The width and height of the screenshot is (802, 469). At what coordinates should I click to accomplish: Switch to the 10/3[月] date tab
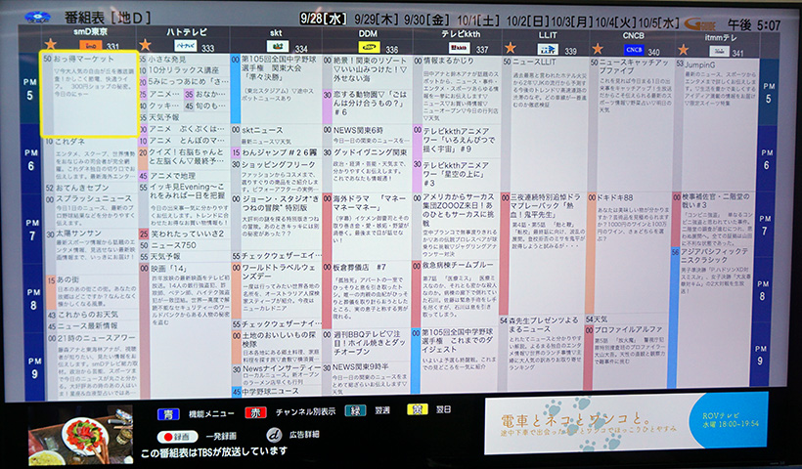[571, 21]
